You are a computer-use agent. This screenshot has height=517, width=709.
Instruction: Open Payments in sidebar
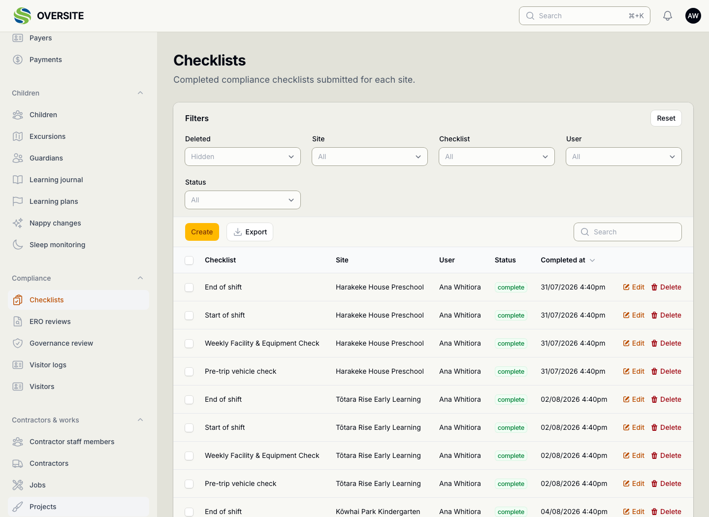point(78,60)
